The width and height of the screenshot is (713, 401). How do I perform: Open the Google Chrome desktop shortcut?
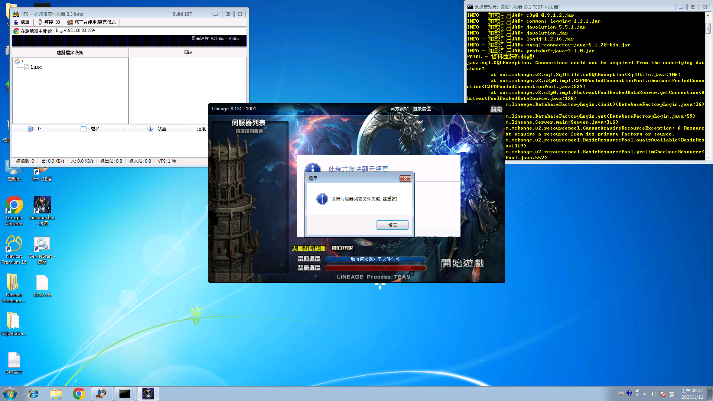click(14, 211)
